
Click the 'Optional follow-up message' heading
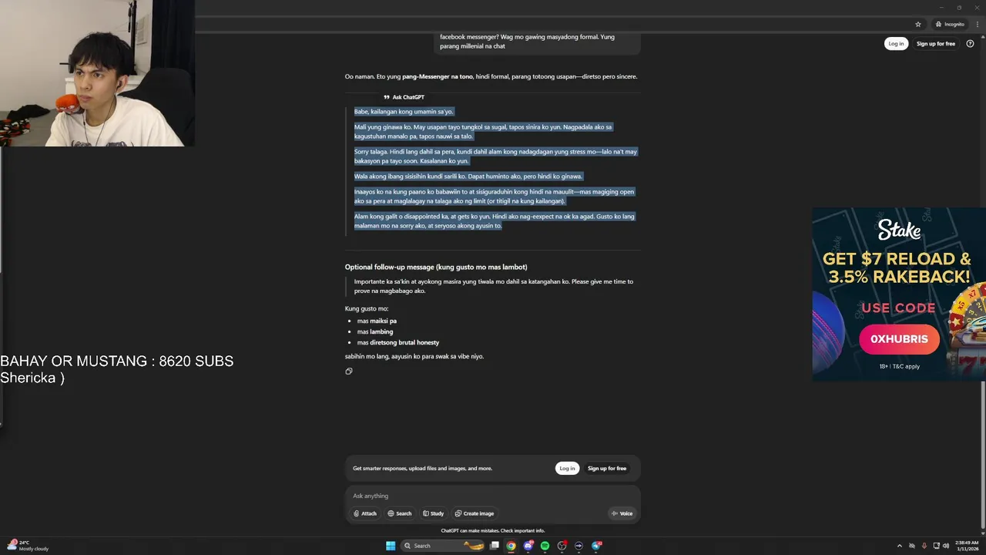[x=436, y=267]
